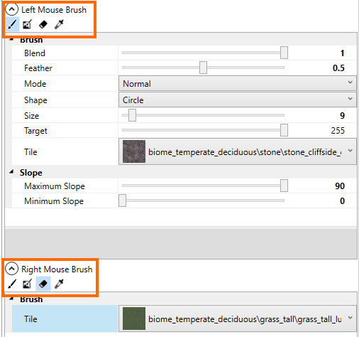Click the Blend slider handle

284,53
